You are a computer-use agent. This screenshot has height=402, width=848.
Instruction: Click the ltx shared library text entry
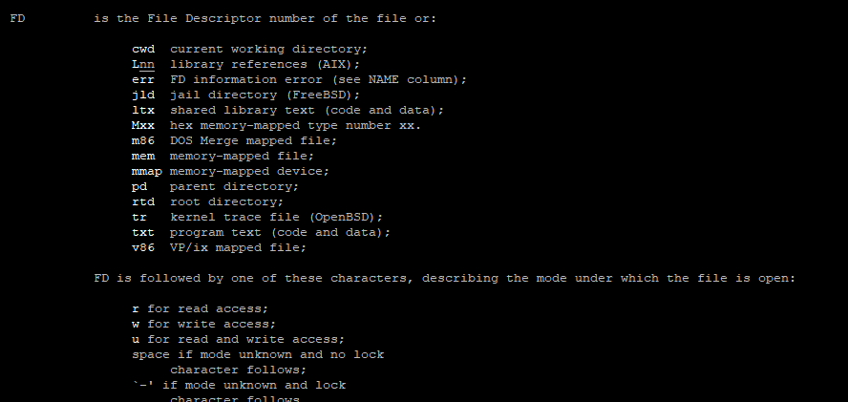pos(287,110)
